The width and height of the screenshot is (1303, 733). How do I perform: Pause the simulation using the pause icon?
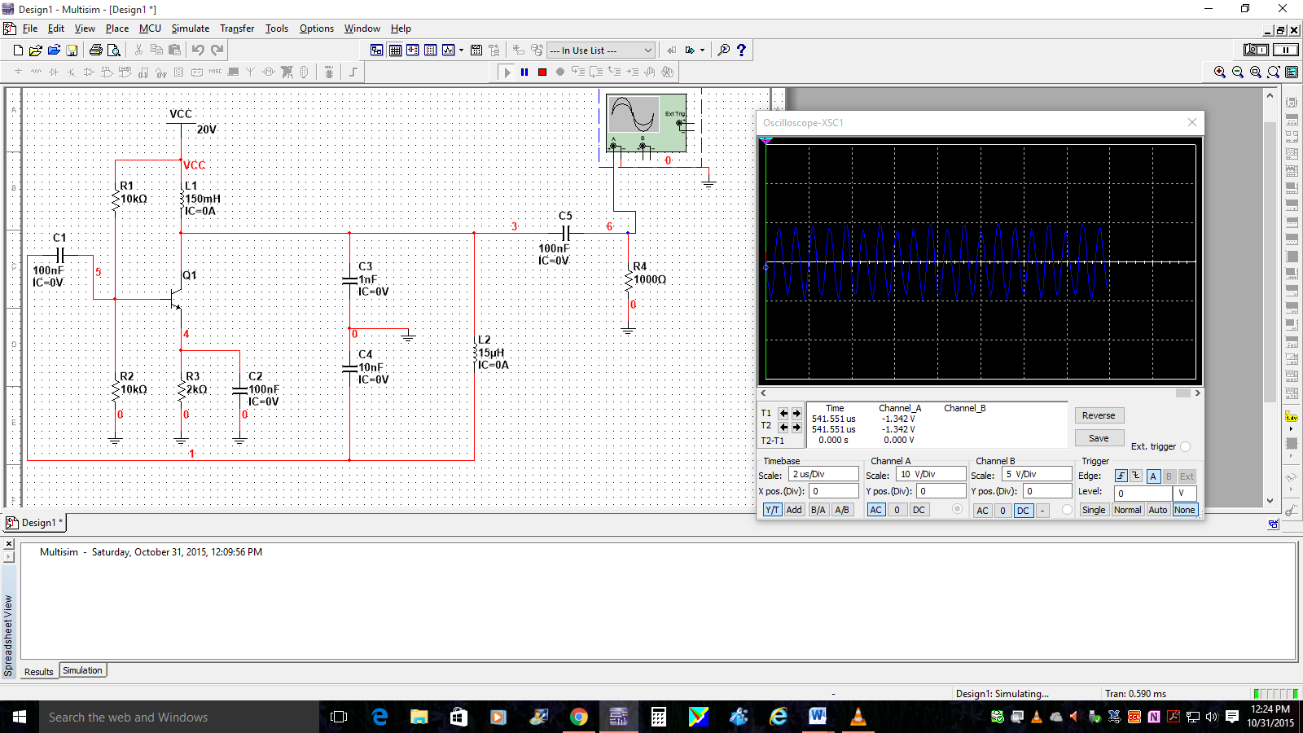click(524, 72)
